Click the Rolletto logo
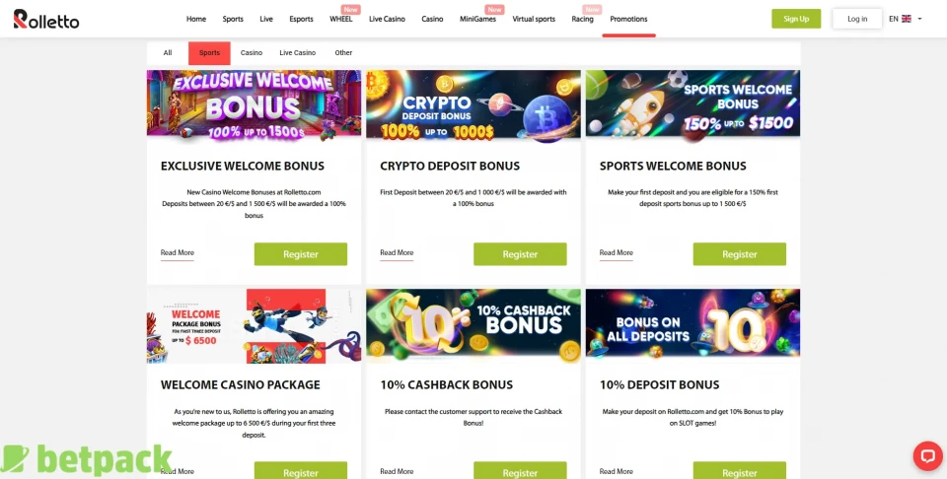The width and height of the screenshot is (947, 479). tap(46, 20)
